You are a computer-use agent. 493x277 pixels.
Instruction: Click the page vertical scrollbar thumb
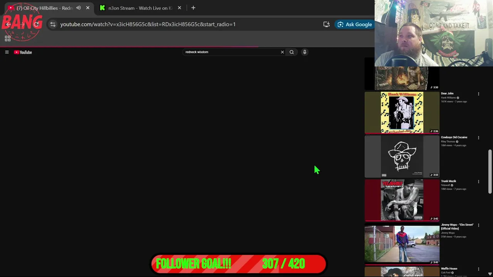coord(490,171)
